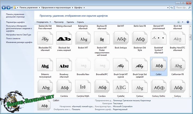Select the Bookman Old Style font icon
This screenshot has height=114, width=193.
click(140, 38)
